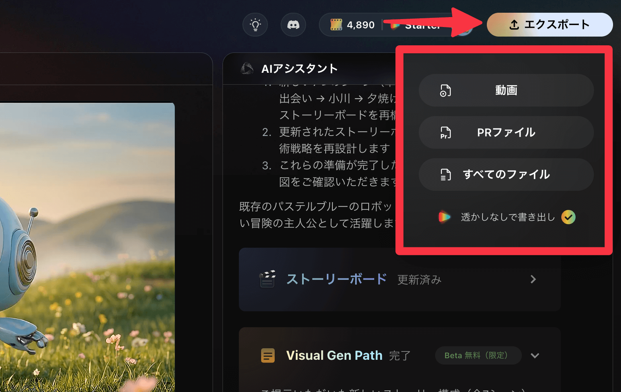The height and width of the screenshot is (392, 621).
Task: Click the 4,890 credits balance
Action: click(361, 25)
